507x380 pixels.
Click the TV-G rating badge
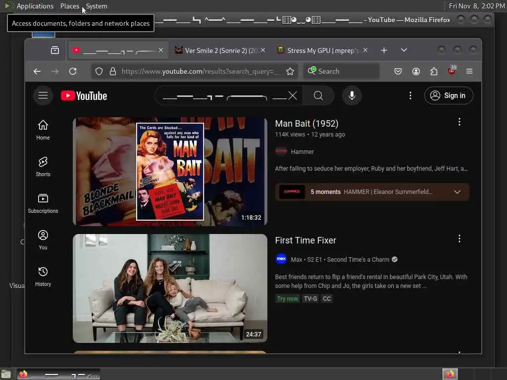pos(310,298)
